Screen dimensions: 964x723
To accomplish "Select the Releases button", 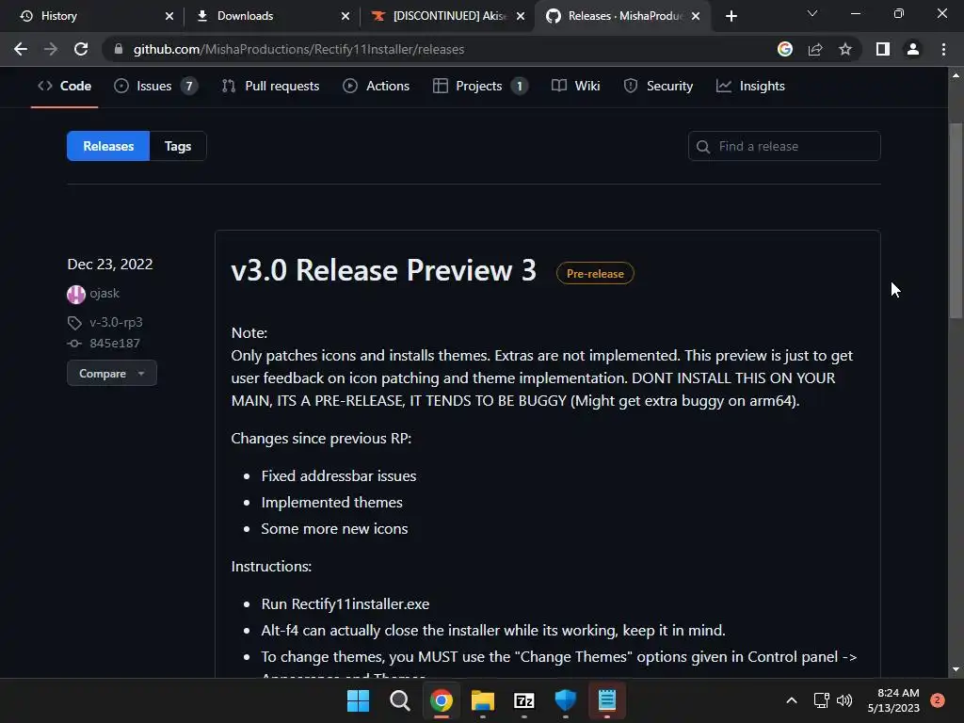I will click(x=108, y=146).
